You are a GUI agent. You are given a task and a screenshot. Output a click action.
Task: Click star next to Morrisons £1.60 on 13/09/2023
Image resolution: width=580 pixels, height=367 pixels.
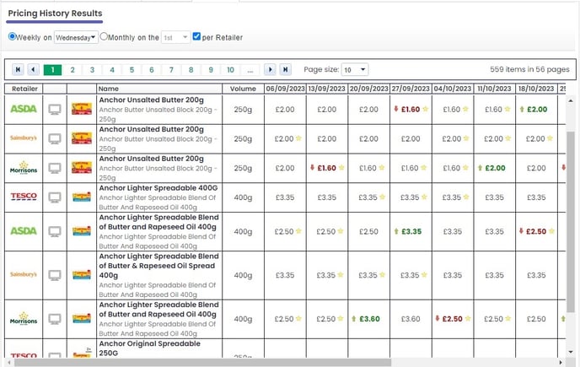(x=341, y=168)
